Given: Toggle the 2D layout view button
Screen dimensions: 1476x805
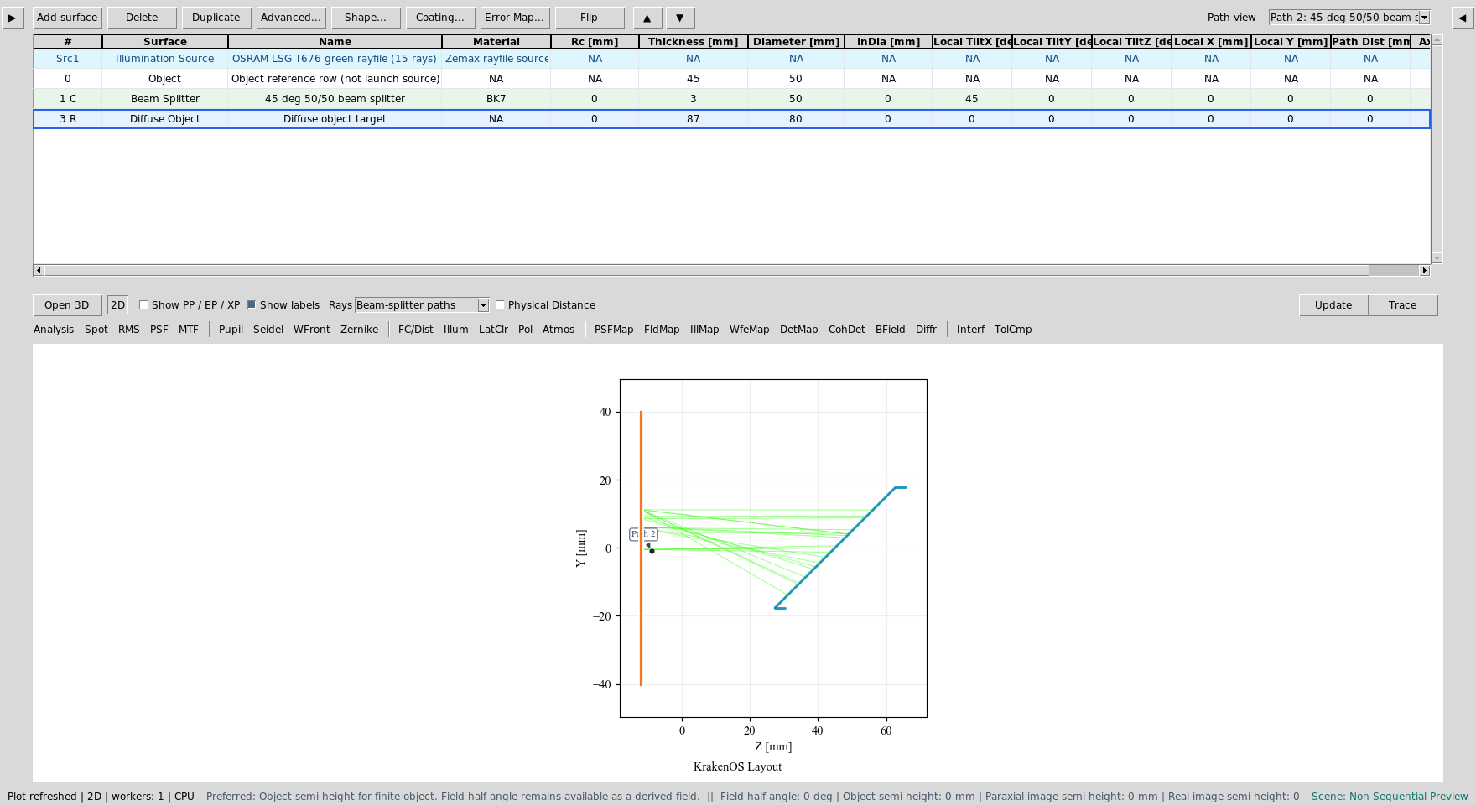Looking at the screenshot, I should tap(117, 305).
